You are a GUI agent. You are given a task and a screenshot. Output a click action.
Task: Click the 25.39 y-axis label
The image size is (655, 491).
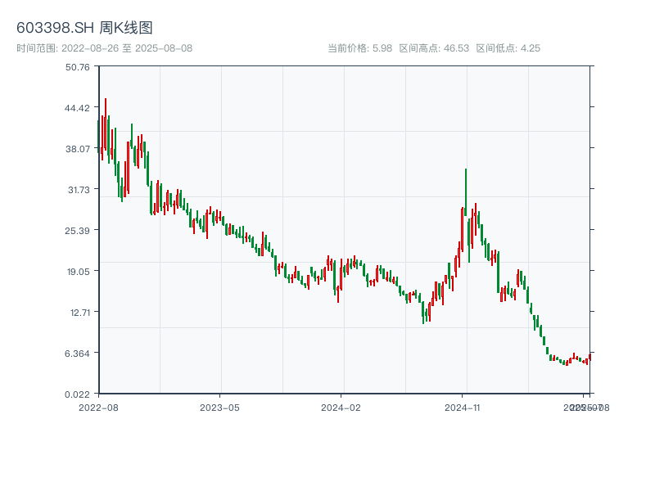pyautogui.click(x=78, y=231)
